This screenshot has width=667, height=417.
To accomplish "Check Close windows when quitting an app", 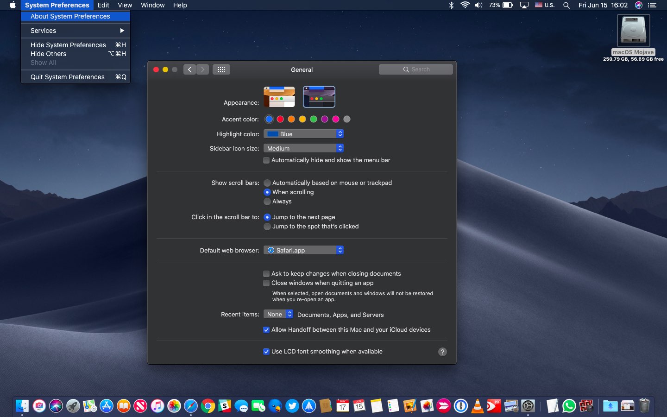I will [266, 283].
